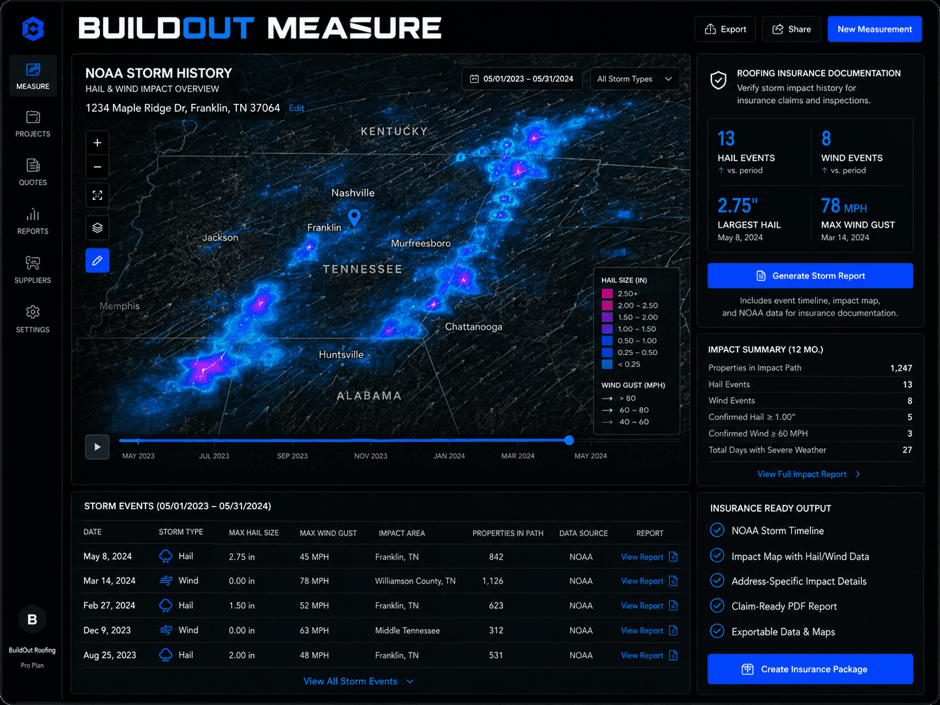The width and height of the screenshot is (940, 705).
Task: Expand the All Storm Types dropdown
Action: [x=635, y=79]
